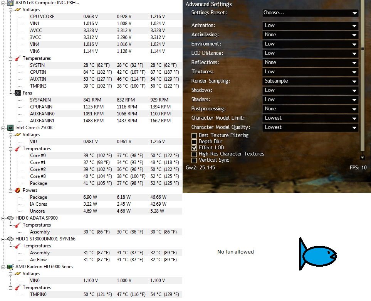This screenshot has height=301, width=371.
Task: Click the Radeon Voltages lightning icon
Action: [x=17, y=274]
